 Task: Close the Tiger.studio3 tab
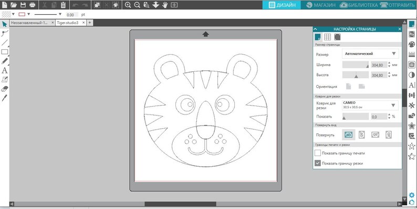(83, 23)
